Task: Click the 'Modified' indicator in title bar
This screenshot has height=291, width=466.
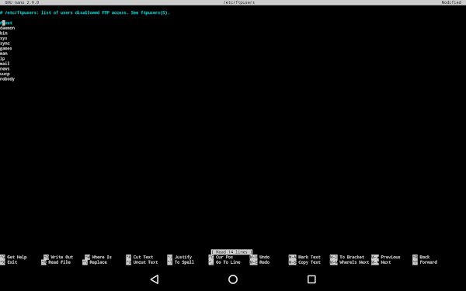Action: click(451, 2)
